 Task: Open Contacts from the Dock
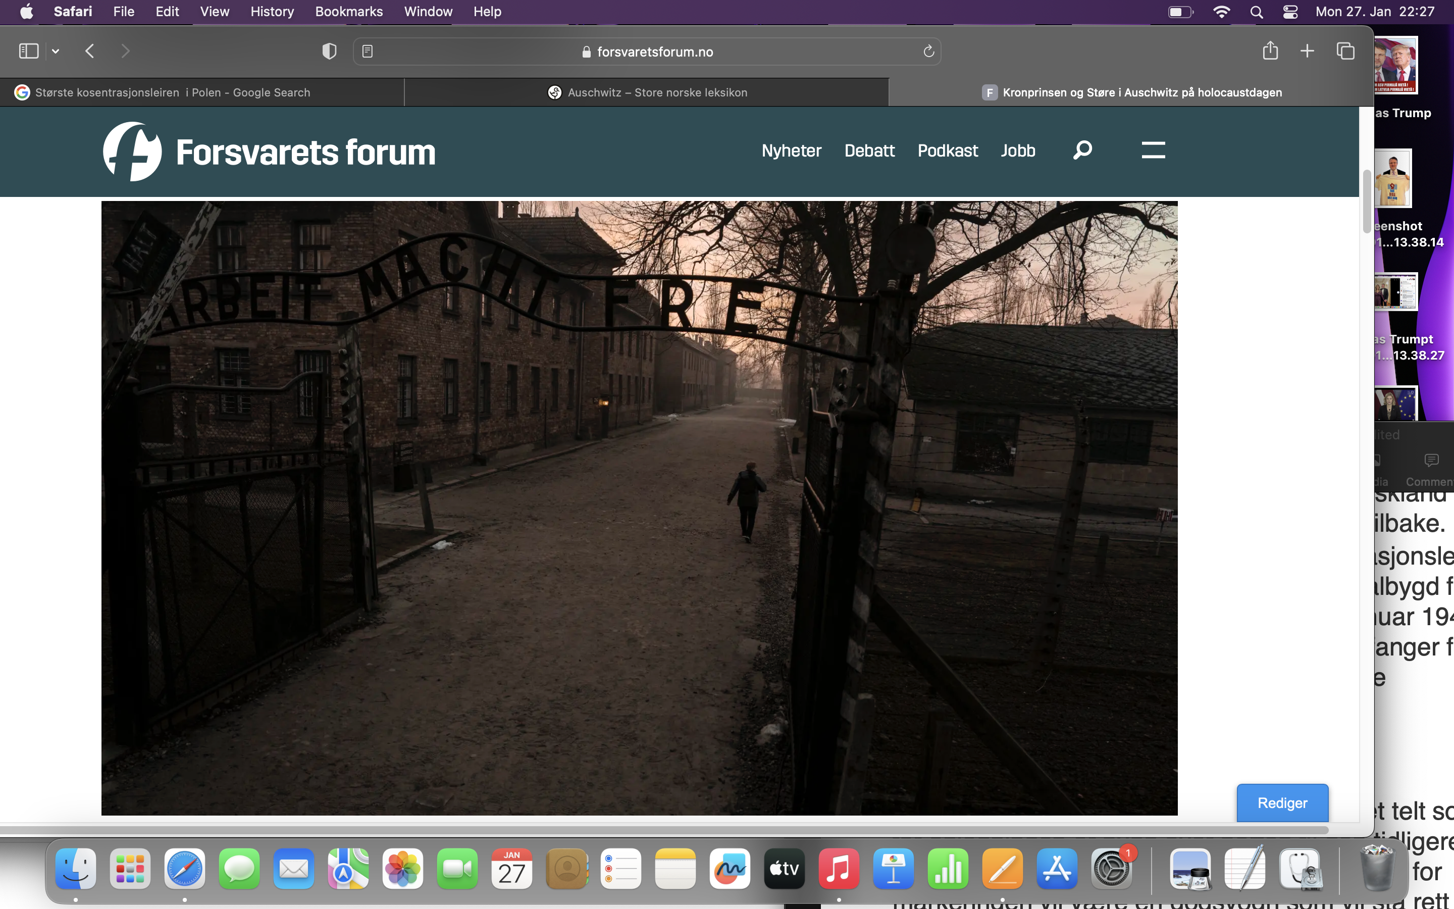tap(566, 869)
